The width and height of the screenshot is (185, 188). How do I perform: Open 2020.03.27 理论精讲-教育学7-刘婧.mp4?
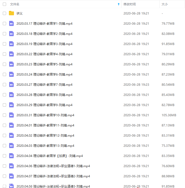coord(44,85)
